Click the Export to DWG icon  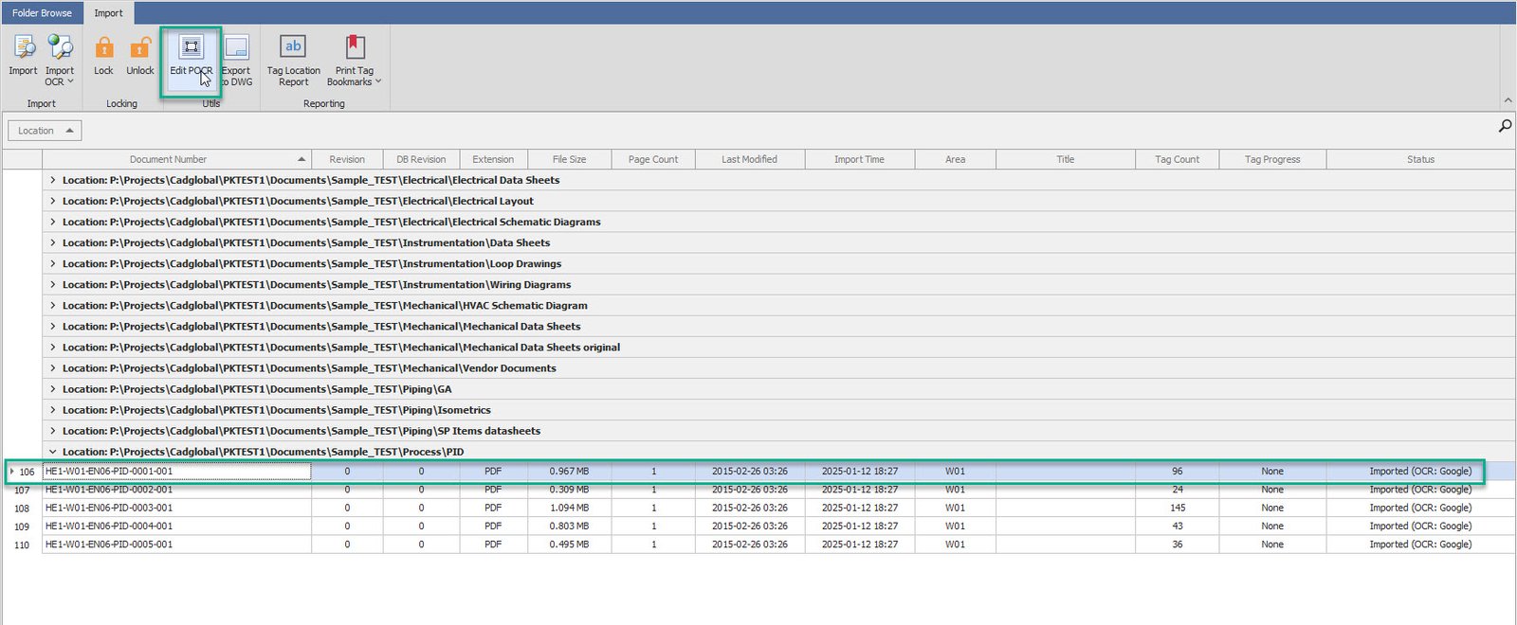pos(236,49)
